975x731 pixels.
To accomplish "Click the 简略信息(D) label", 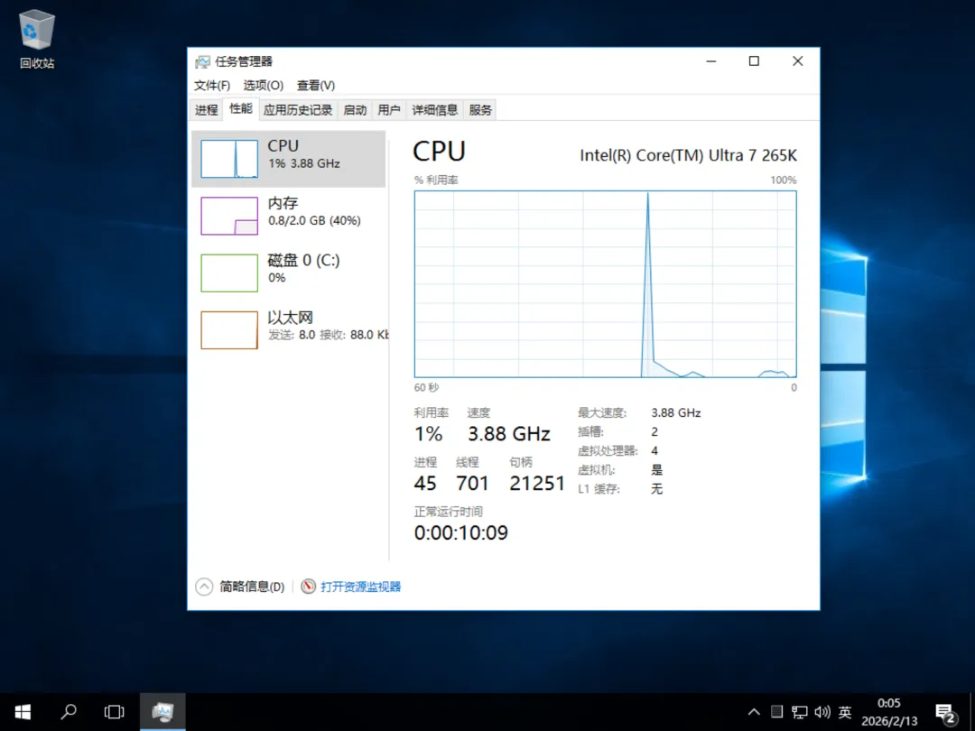I will (252, 587).
